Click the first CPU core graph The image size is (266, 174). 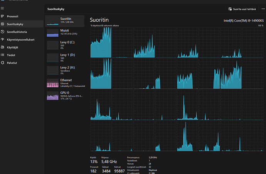tap(101, 42)
